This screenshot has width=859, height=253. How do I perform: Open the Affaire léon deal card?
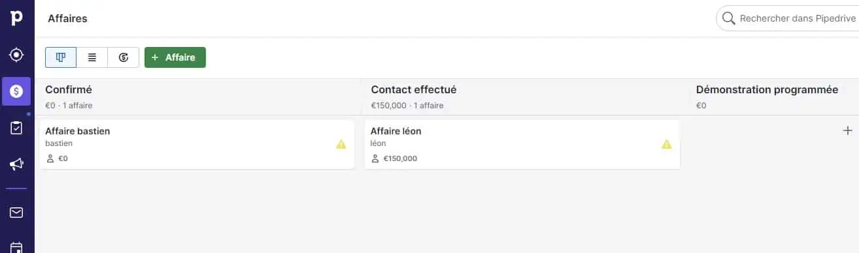pos(522,145)
